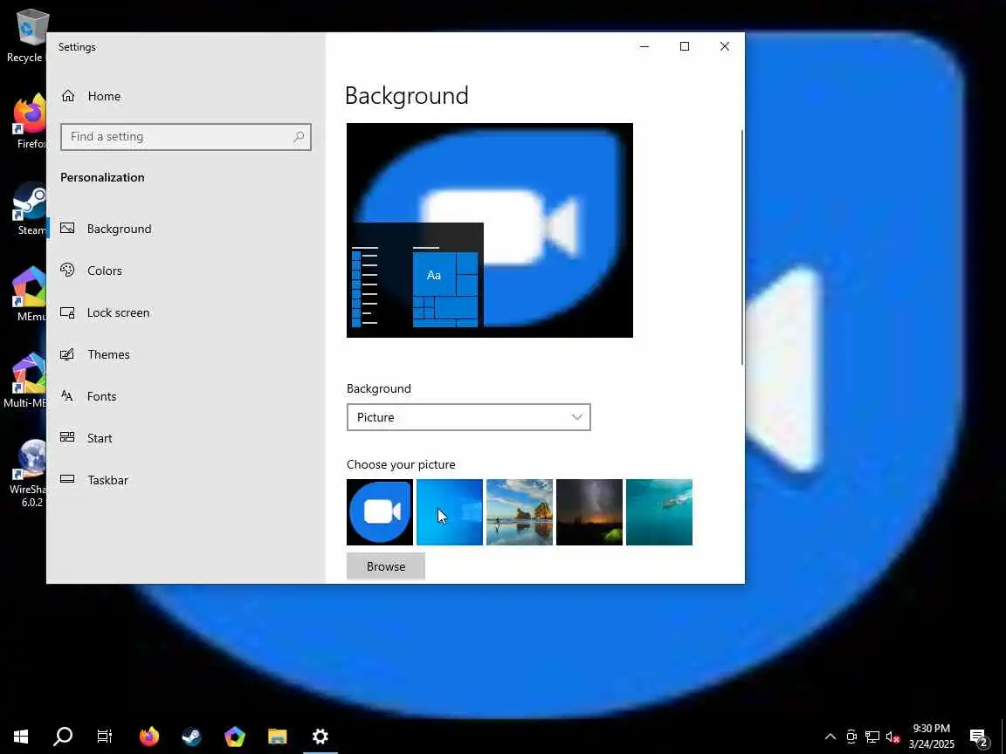This screenshot has width=1006, height=754.
Task: Open taskbar search
Action: coord(63,736)
